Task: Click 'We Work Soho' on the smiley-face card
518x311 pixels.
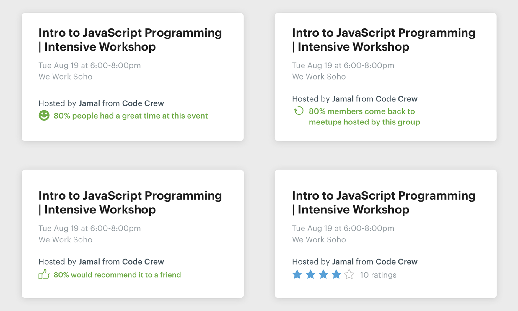Action: (x=65, y=77)
